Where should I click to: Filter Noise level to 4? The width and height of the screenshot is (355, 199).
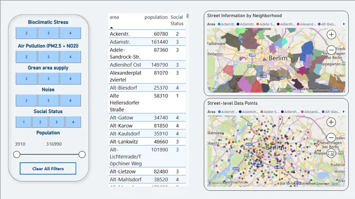tap(70, 101)
